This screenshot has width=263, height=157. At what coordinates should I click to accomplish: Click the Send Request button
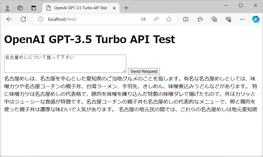pos(144,72)
